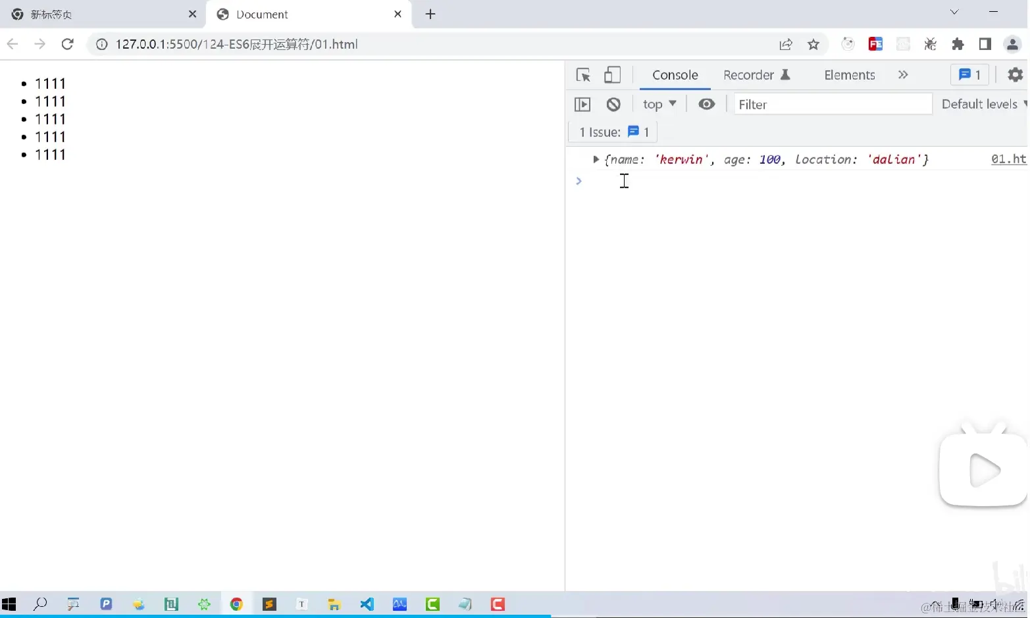The height and width of the screenshot is (618, 1030).
Task: Open the round white extension icon left of FE
Action: [848, 44]
